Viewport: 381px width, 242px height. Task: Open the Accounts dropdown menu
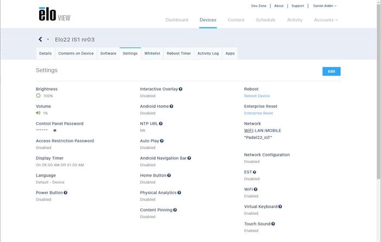click(x=325, y=20)
